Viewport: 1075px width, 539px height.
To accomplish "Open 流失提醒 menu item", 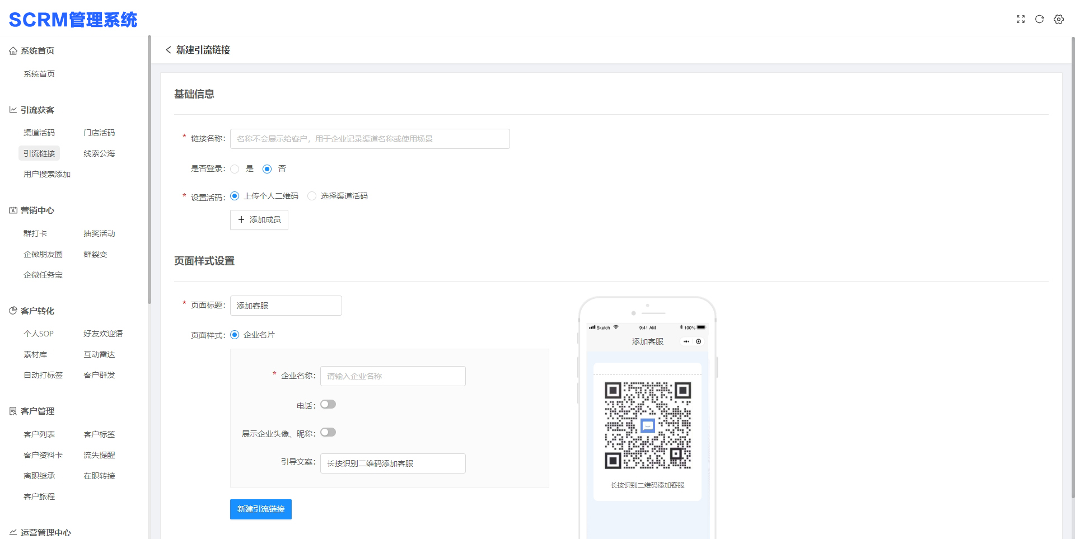I will pyautogui.click(x=99, y=455).
